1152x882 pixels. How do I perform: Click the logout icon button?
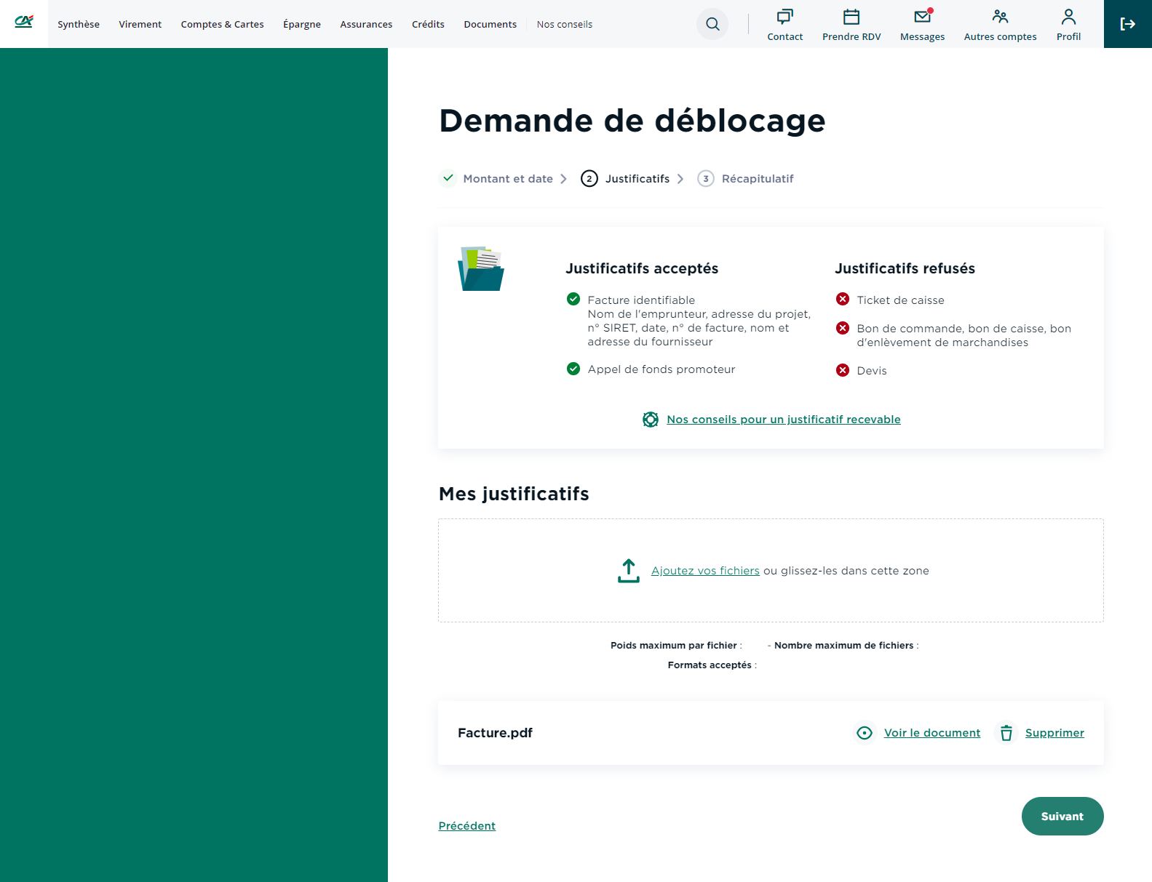coord(1127,24)
